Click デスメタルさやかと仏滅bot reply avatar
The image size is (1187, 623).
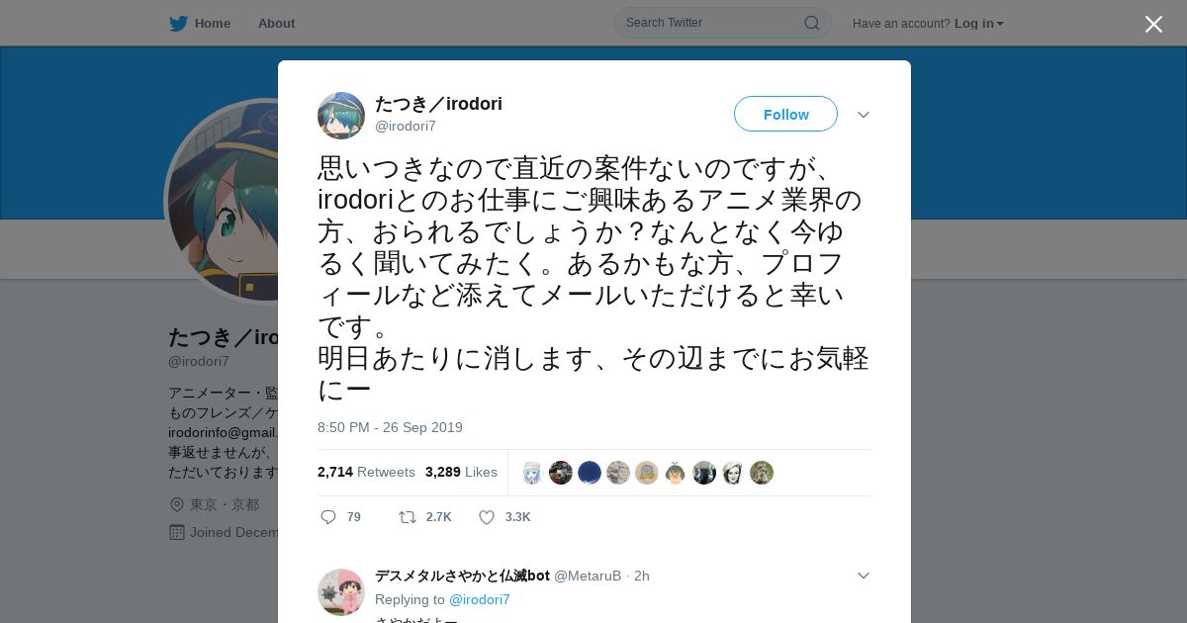(x=341, y=592)
